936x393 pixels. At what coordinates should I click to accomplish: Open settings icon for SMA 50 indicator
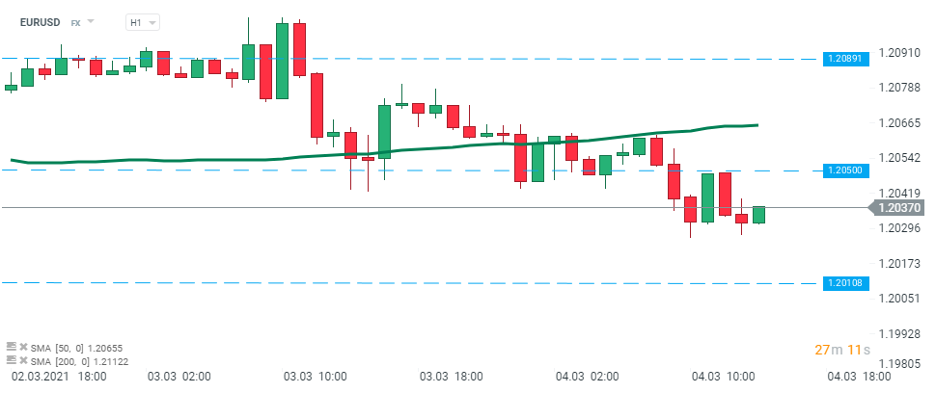click(11, 347)
